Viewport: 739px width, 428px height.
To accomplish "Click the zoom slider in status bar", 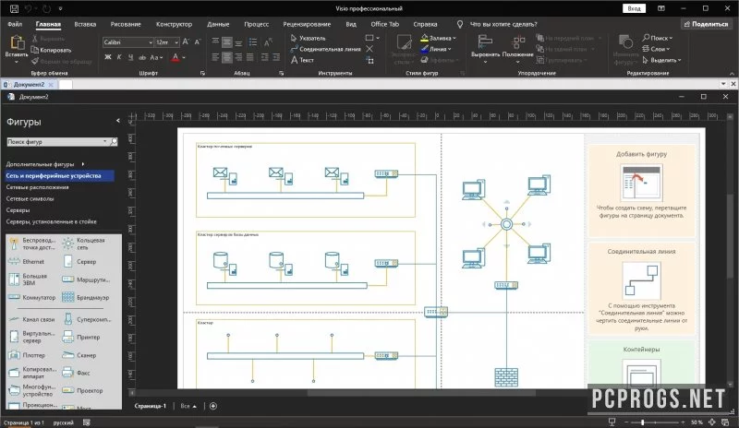I will [x=655, y=422].
